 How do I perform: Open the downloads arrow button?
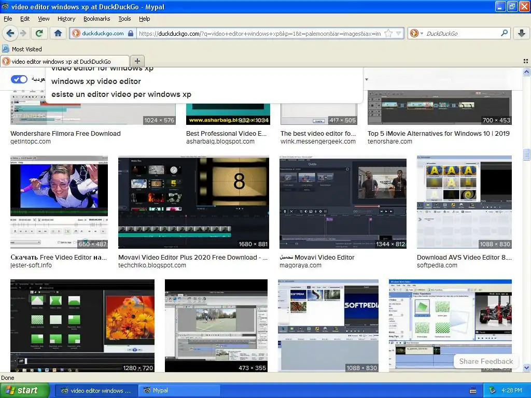click(522, 33)
